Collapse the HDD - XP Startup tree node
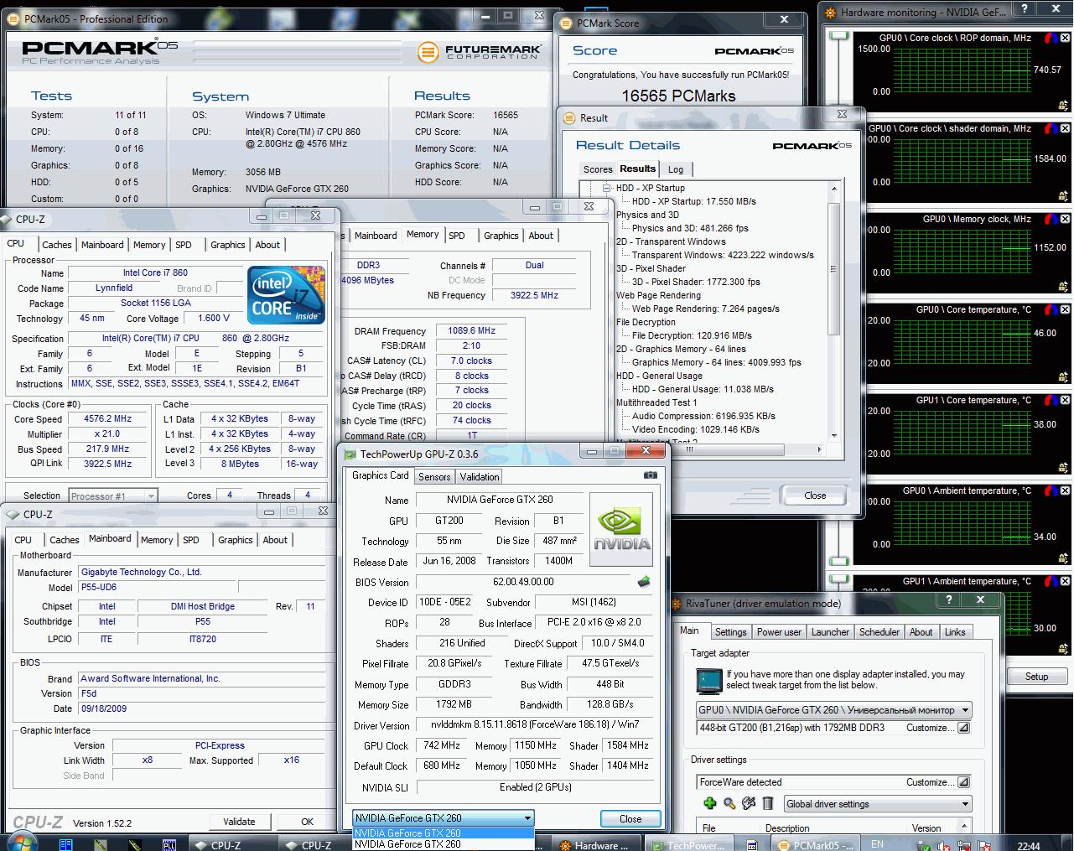Viewport: 1074px width, 851px height. (x=606, y=188)
